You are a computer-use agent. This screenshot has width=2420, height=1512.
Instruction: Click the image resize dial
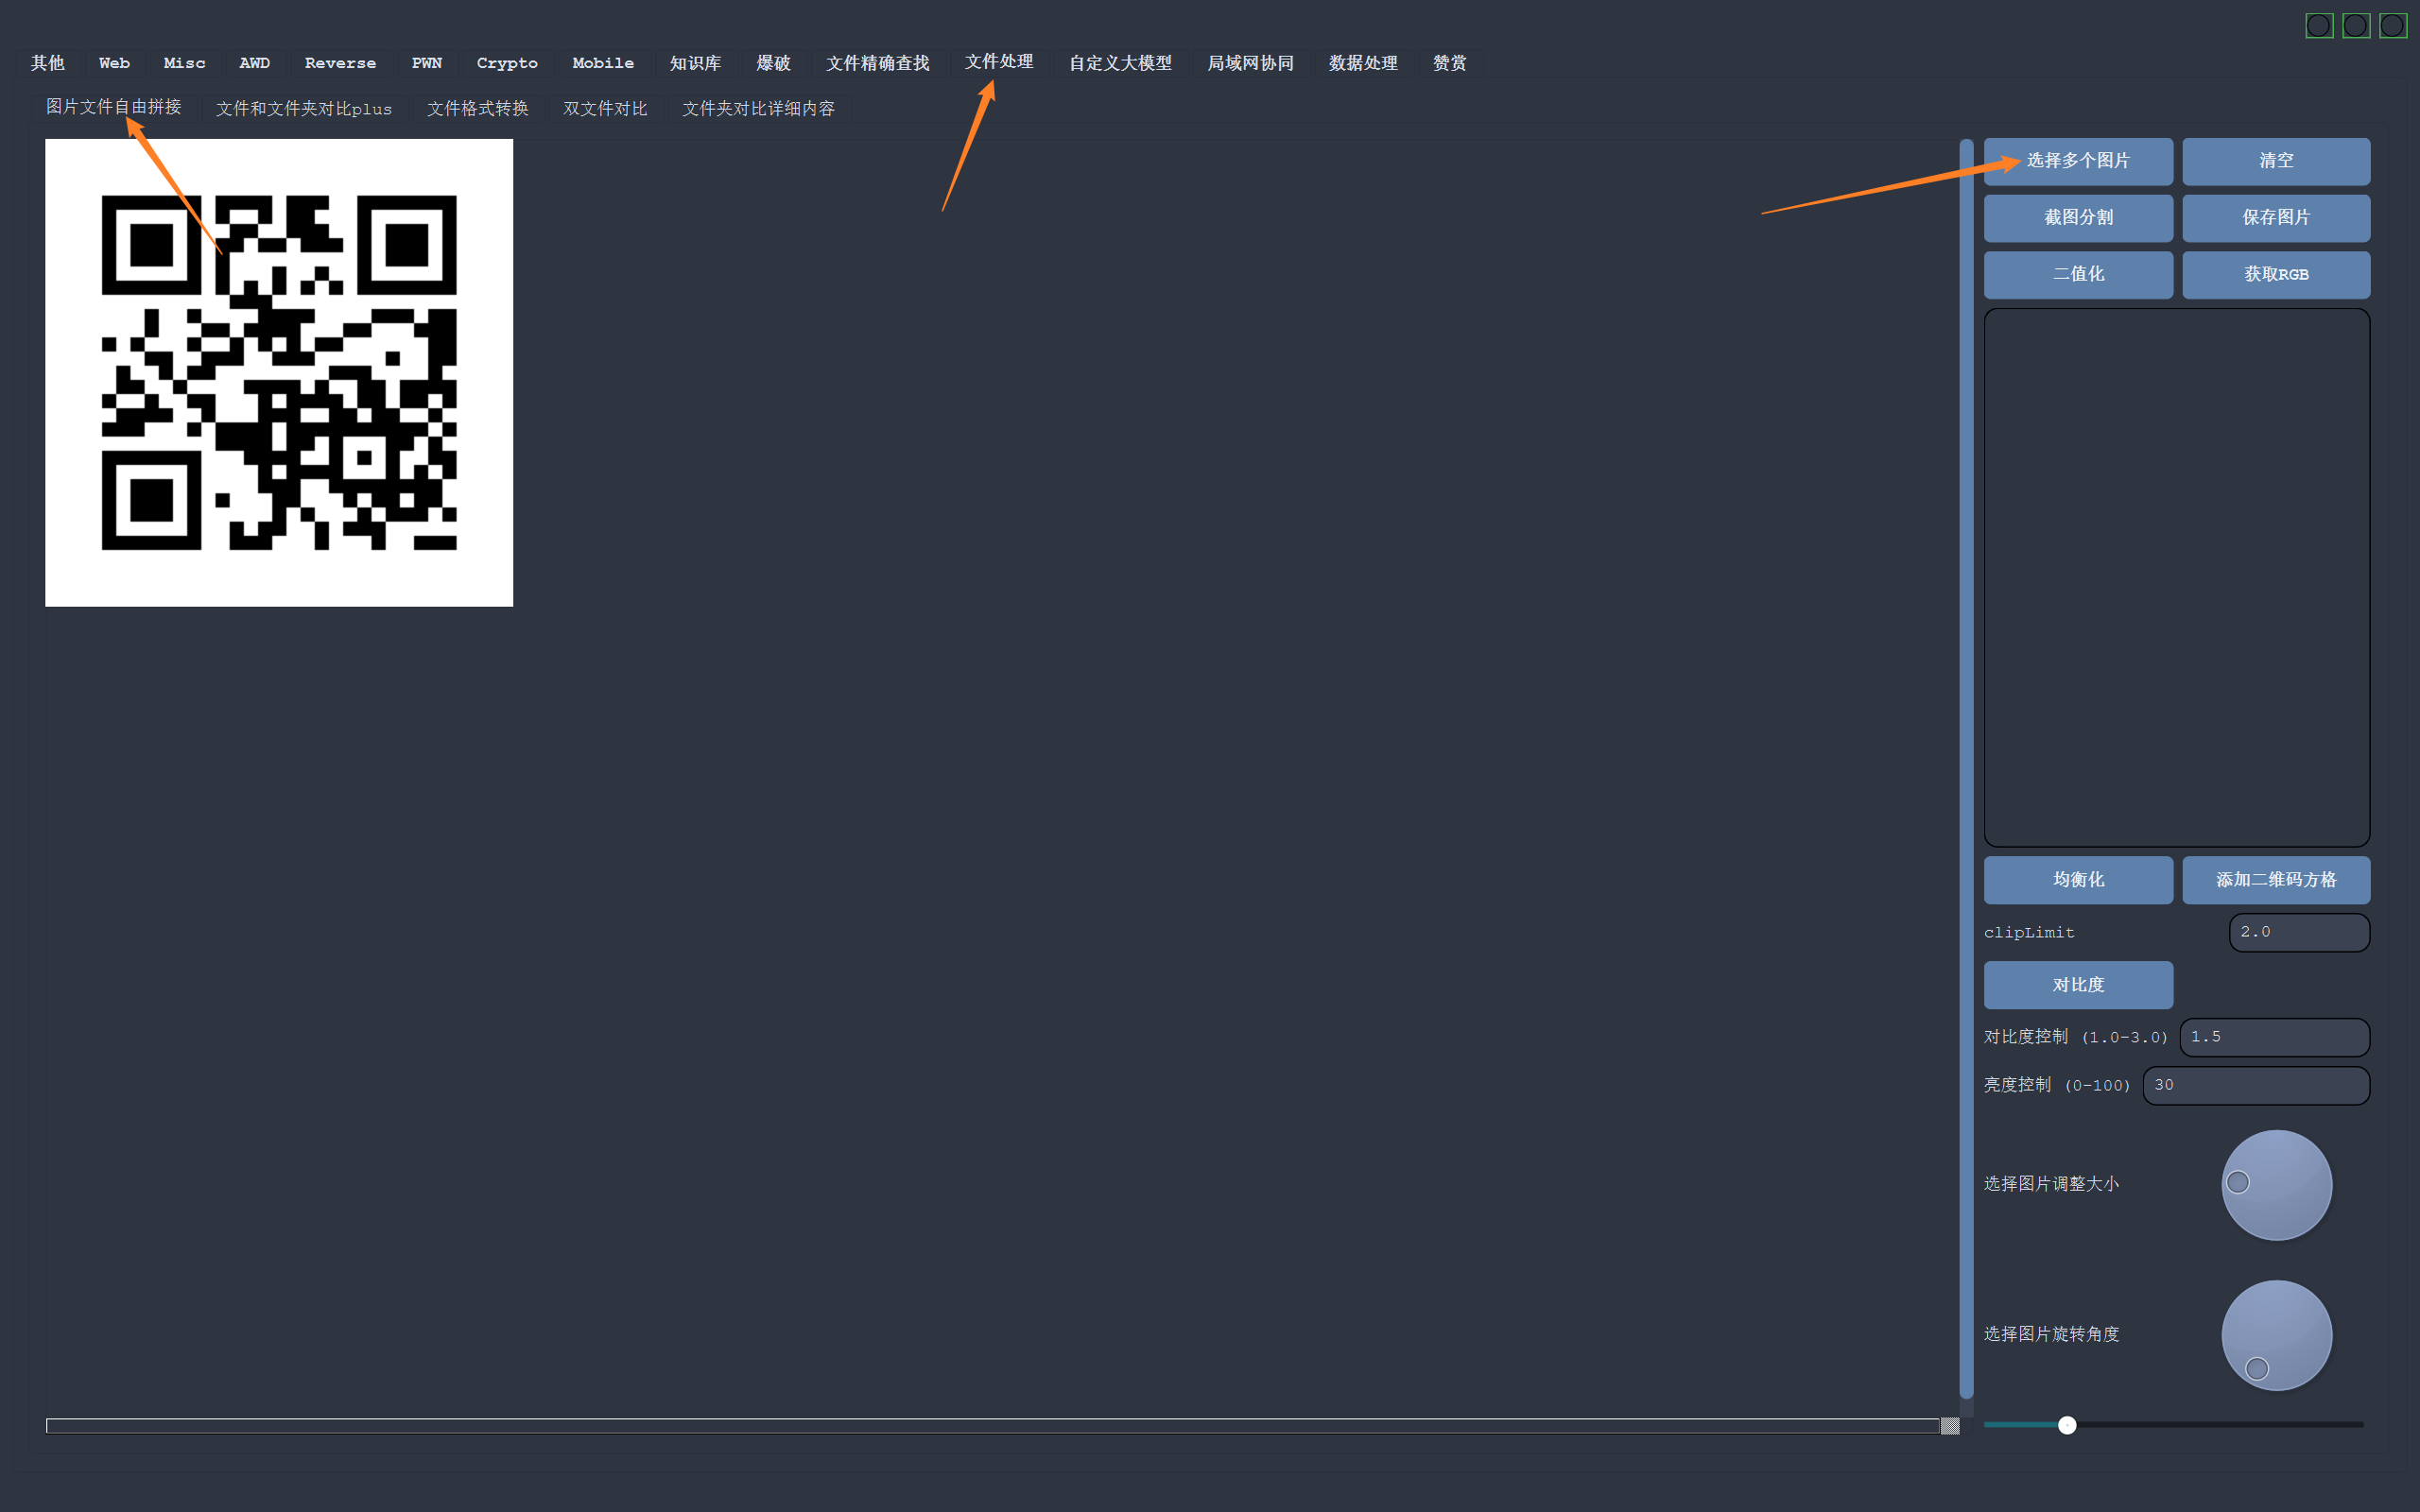pos(2277,1185)
